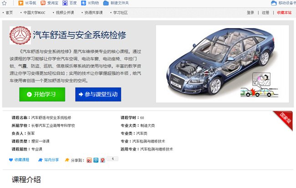Click the 收藏课程 heart link

coord(19,160)
